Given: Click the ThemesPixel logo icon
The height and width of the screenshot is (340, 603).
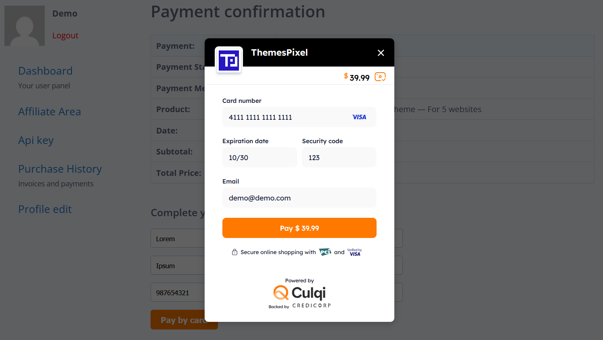Looking at the screenshot, I should click(x=229, y=60).
